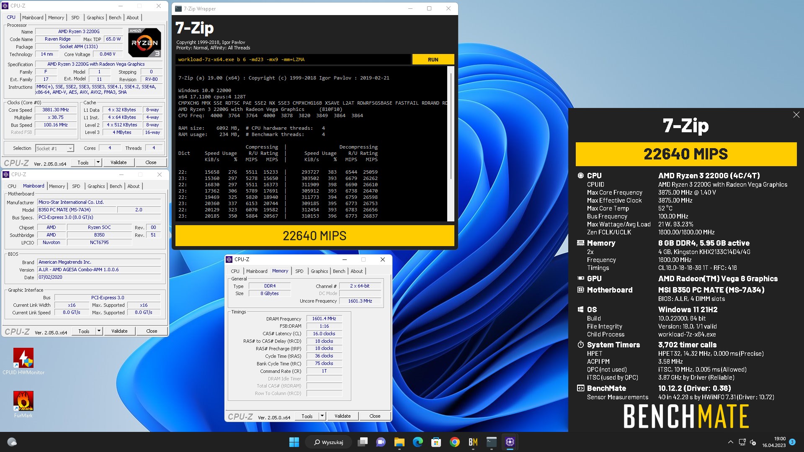Image resolution: width=804 pixels, height=452 pixels.
Task: Click the RUN button in 7-Zip Wrapper
Action: [433, 59]
